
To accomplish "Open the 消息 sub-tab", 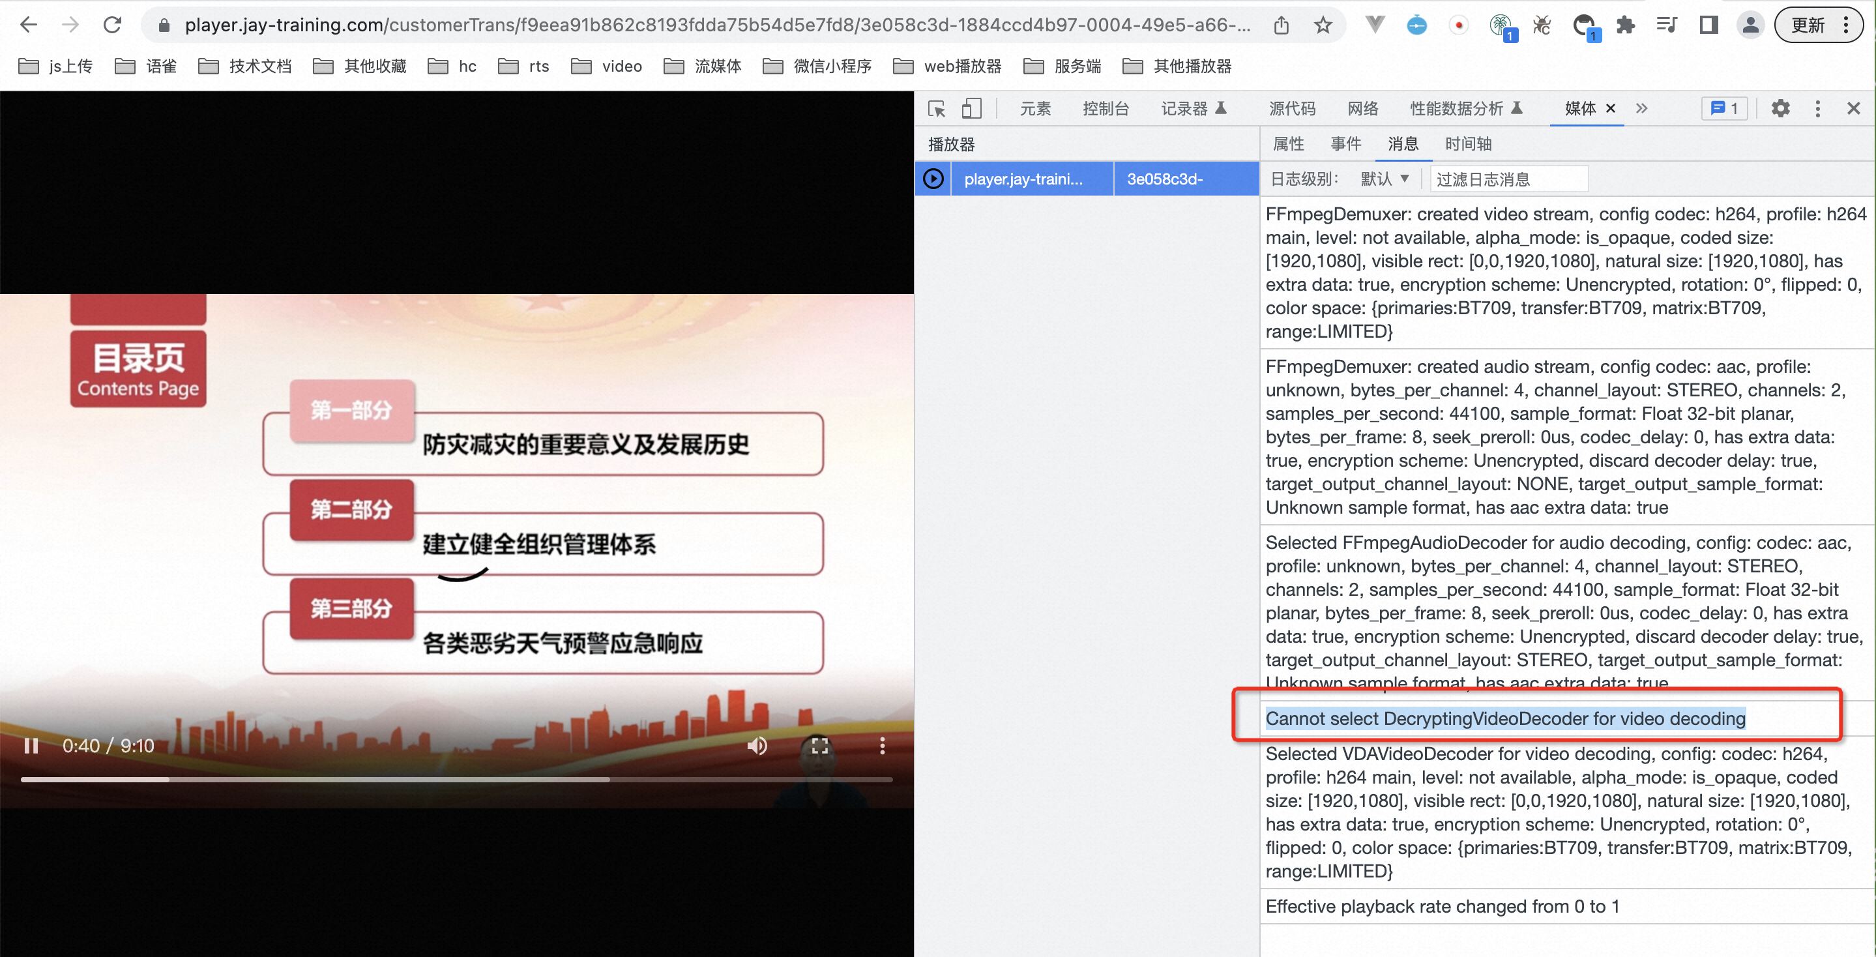I will [1403, 143].
